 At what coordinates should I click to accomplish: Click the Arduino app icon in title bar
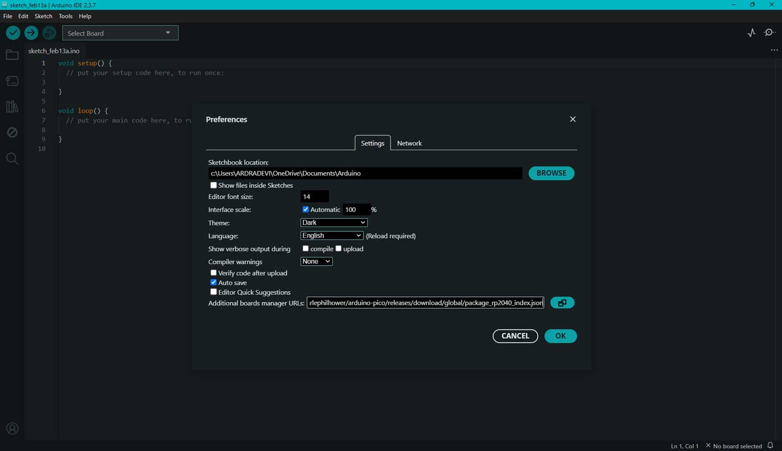[4, 5]
